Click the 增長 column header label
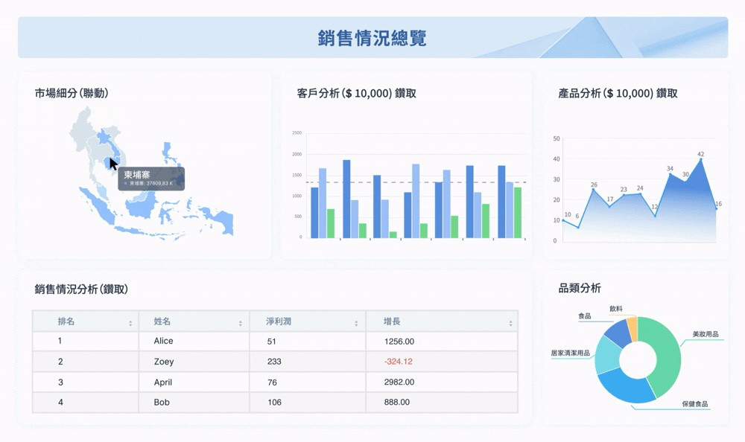 (x=392, y=321)
